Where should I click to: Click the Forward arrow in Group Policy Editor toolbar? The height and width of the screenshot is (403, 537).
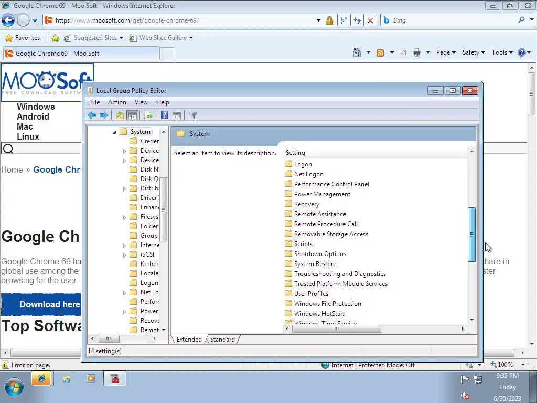[x=103, y=115]
